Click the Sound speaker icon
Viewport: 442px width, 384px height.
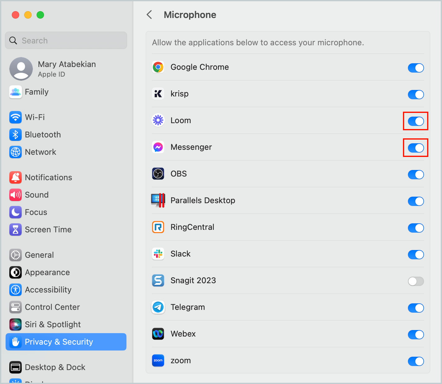coord(15,195)
